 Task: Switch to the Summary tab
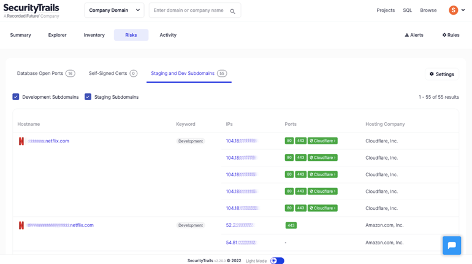(x=20, y=35)
